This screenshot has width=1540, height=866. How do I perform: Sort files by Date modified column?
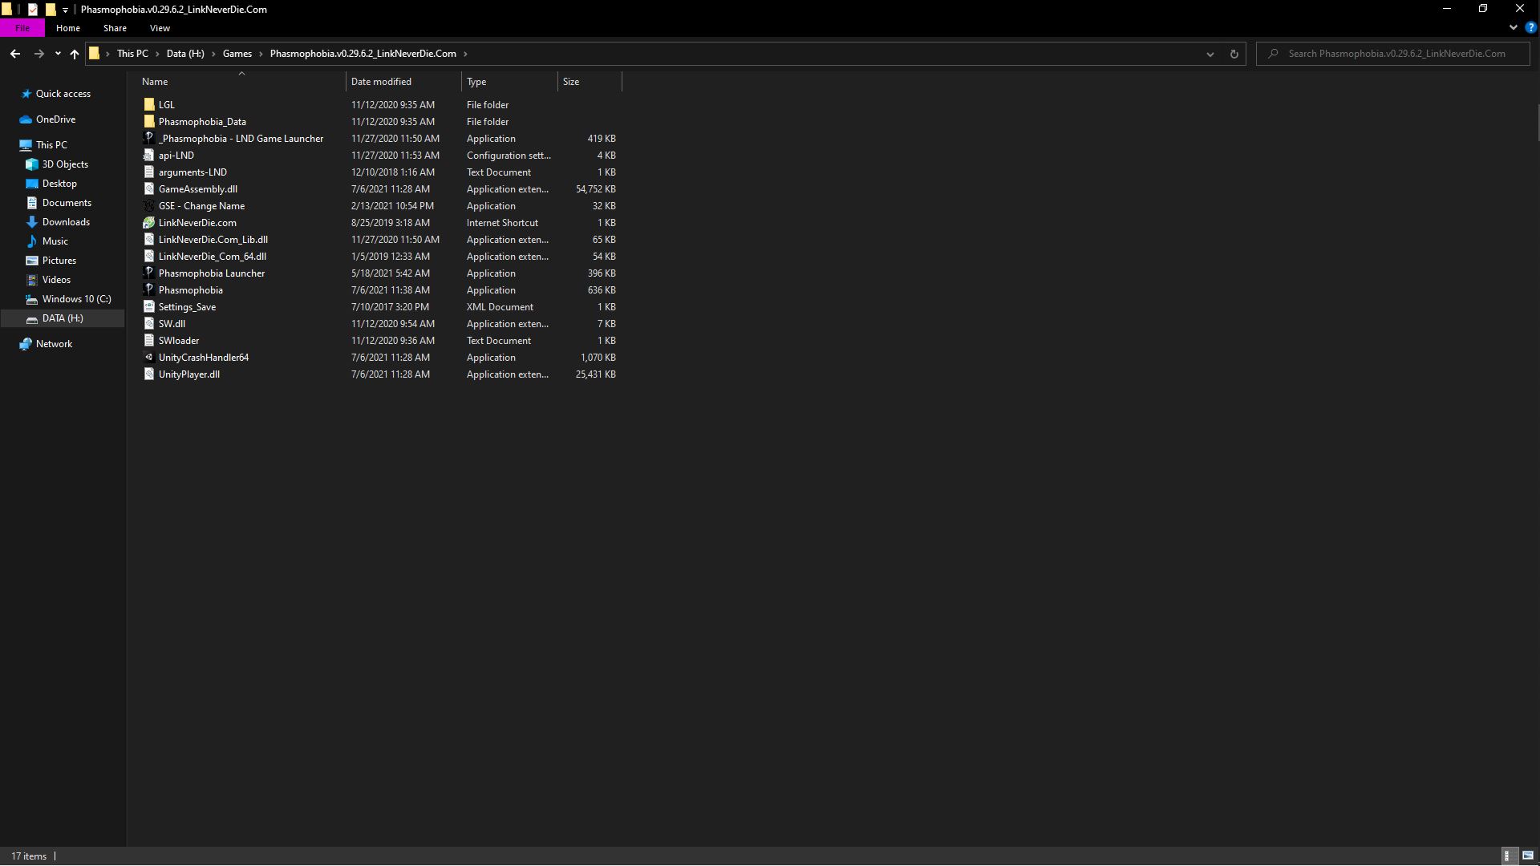tap(381, 82)
